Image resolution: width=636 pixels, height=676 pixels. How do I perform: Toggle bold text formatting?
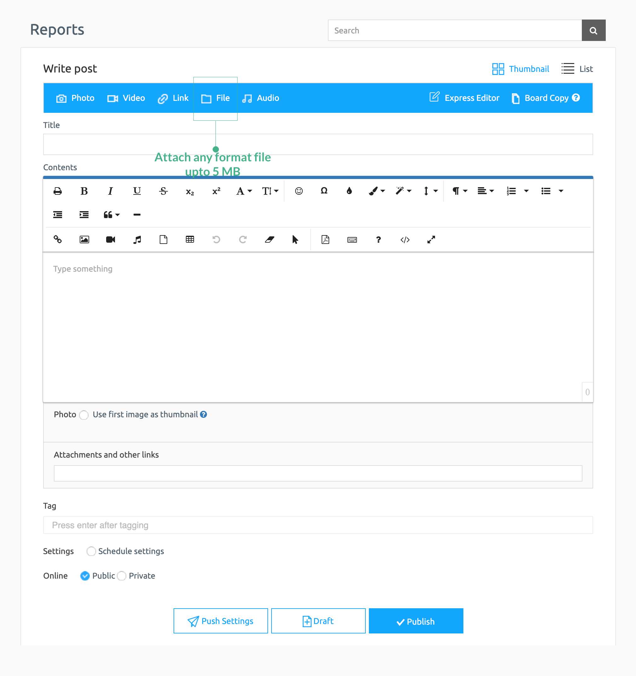click(84, 191)
